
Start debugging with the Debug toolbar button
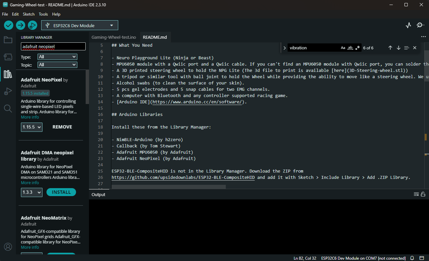click(x=32, y=25)
